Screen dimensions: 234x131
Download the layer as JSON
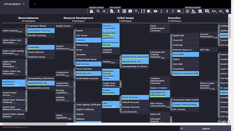118,11
